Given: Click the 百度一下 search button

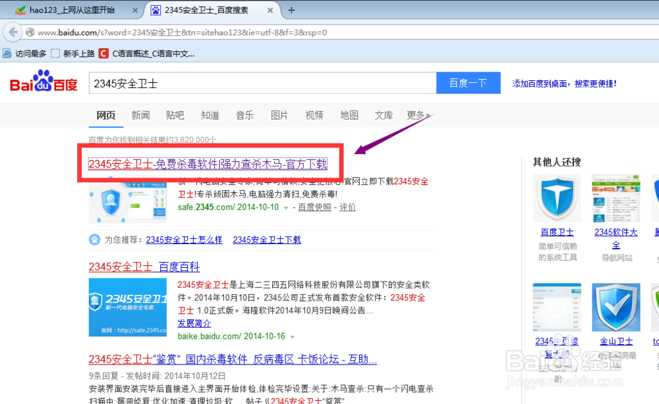Looking at the screenshot, I should pos(468,83).
